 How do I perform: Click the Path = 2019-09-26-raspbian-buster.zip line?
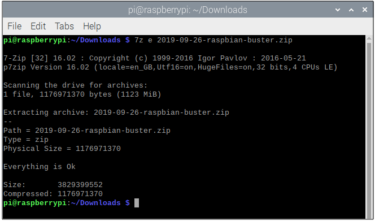pyautogui.click(x=87, y=131)
